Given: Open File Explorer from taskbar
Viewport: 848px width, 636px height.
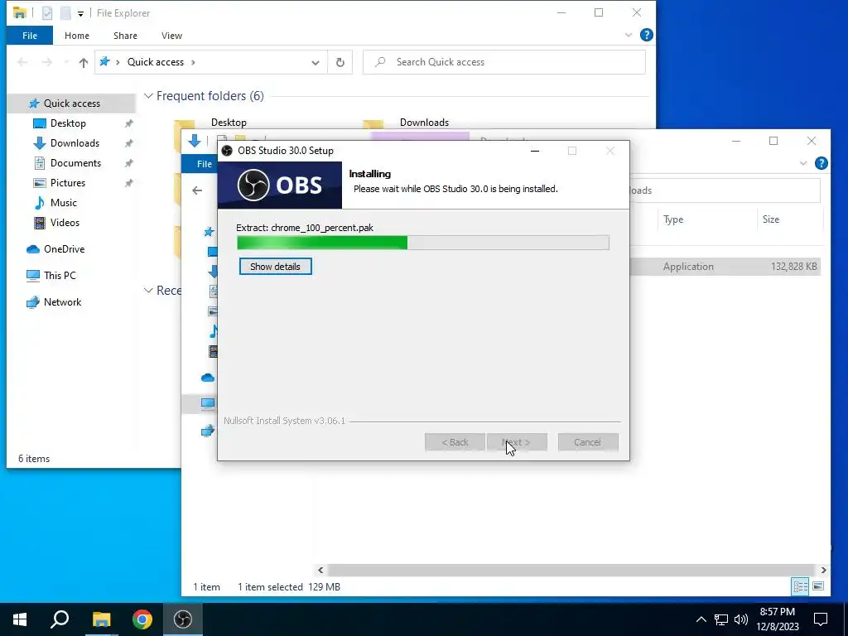Looking at the screenshot, I should tap(101, 619).
